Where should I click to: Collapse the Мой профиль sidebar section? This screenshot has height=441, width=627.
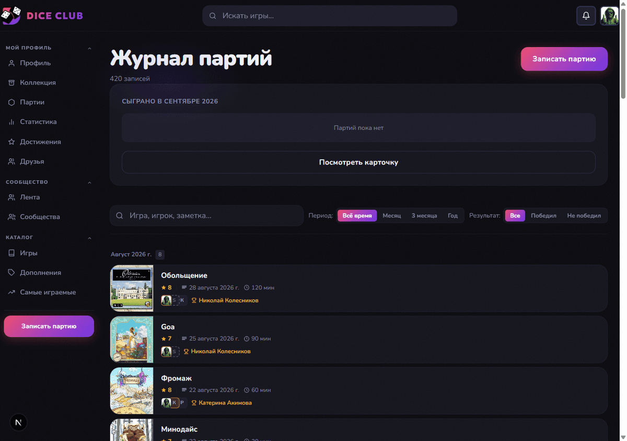89,48
